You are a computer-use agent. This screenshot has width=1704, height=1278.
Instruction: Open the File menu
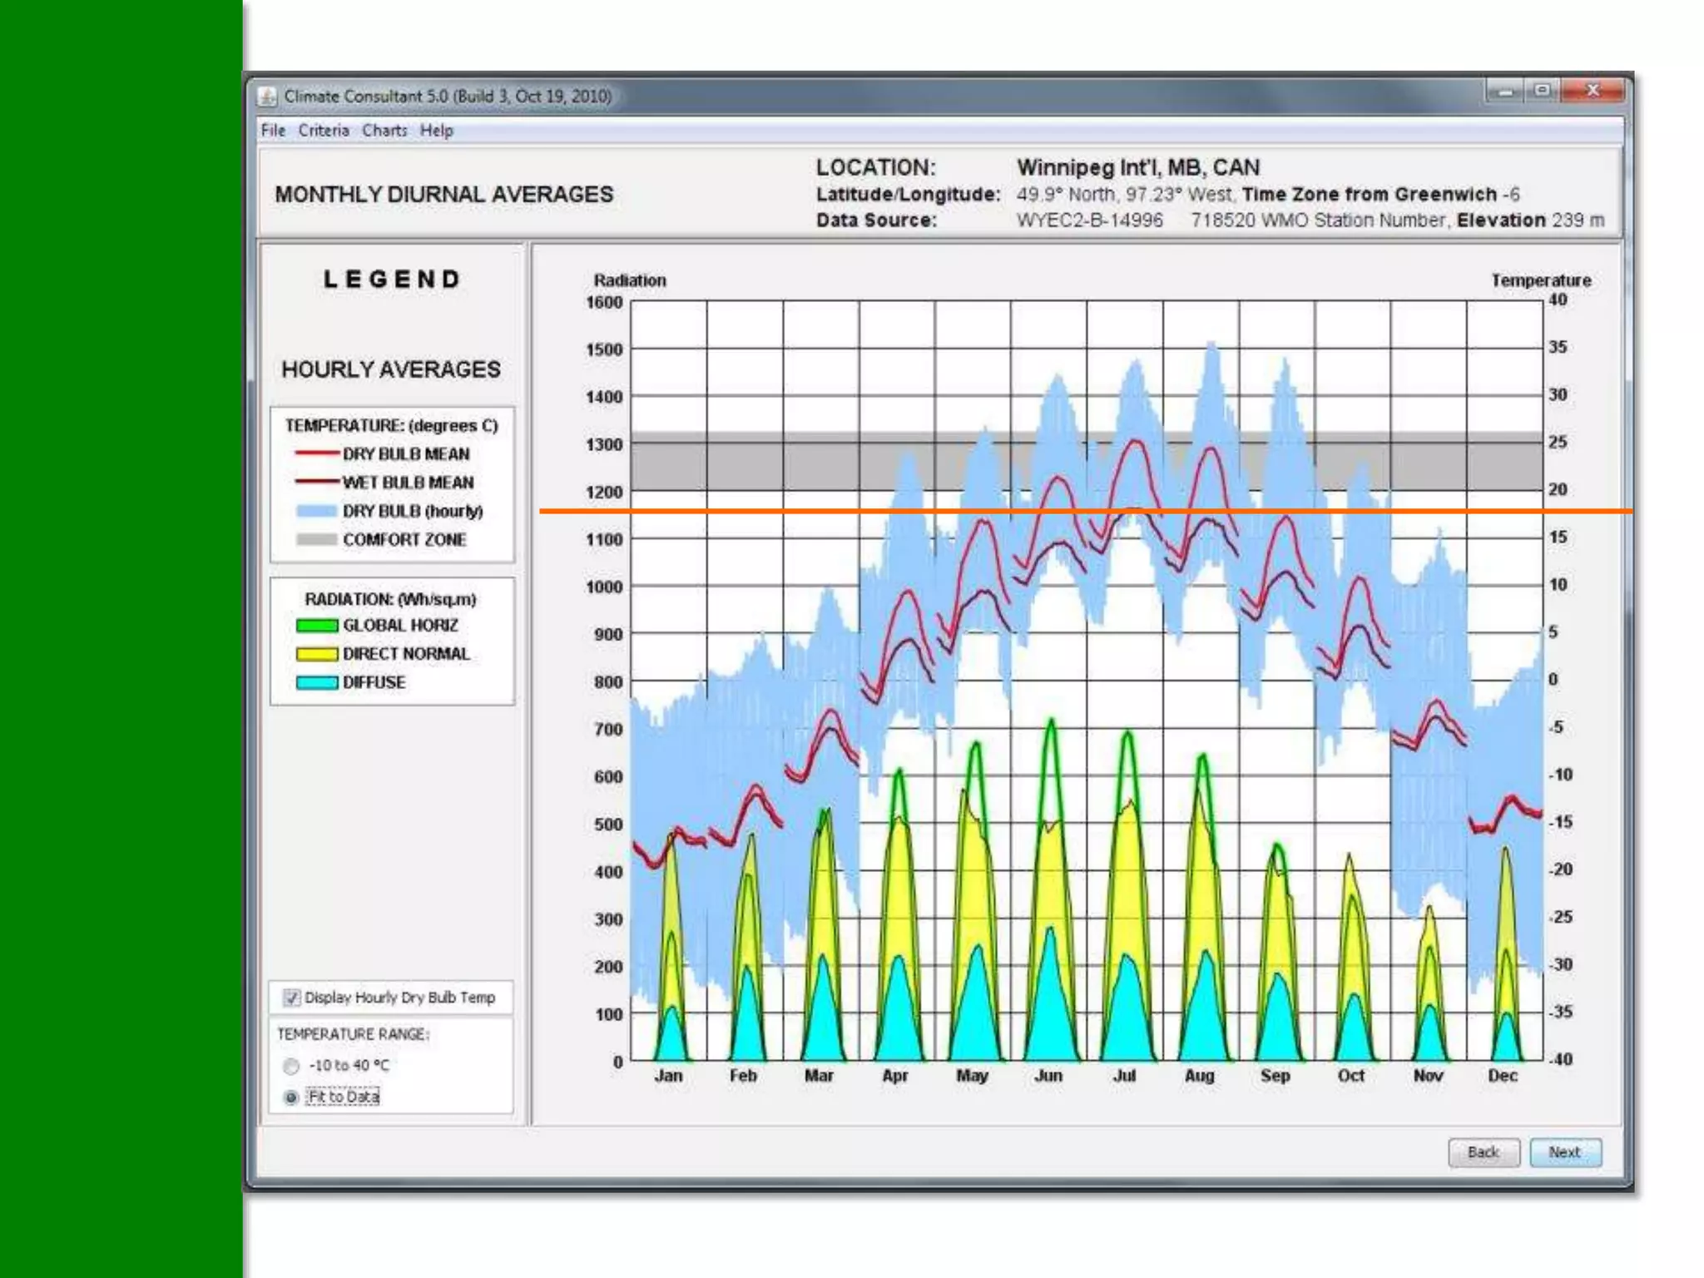273,131
